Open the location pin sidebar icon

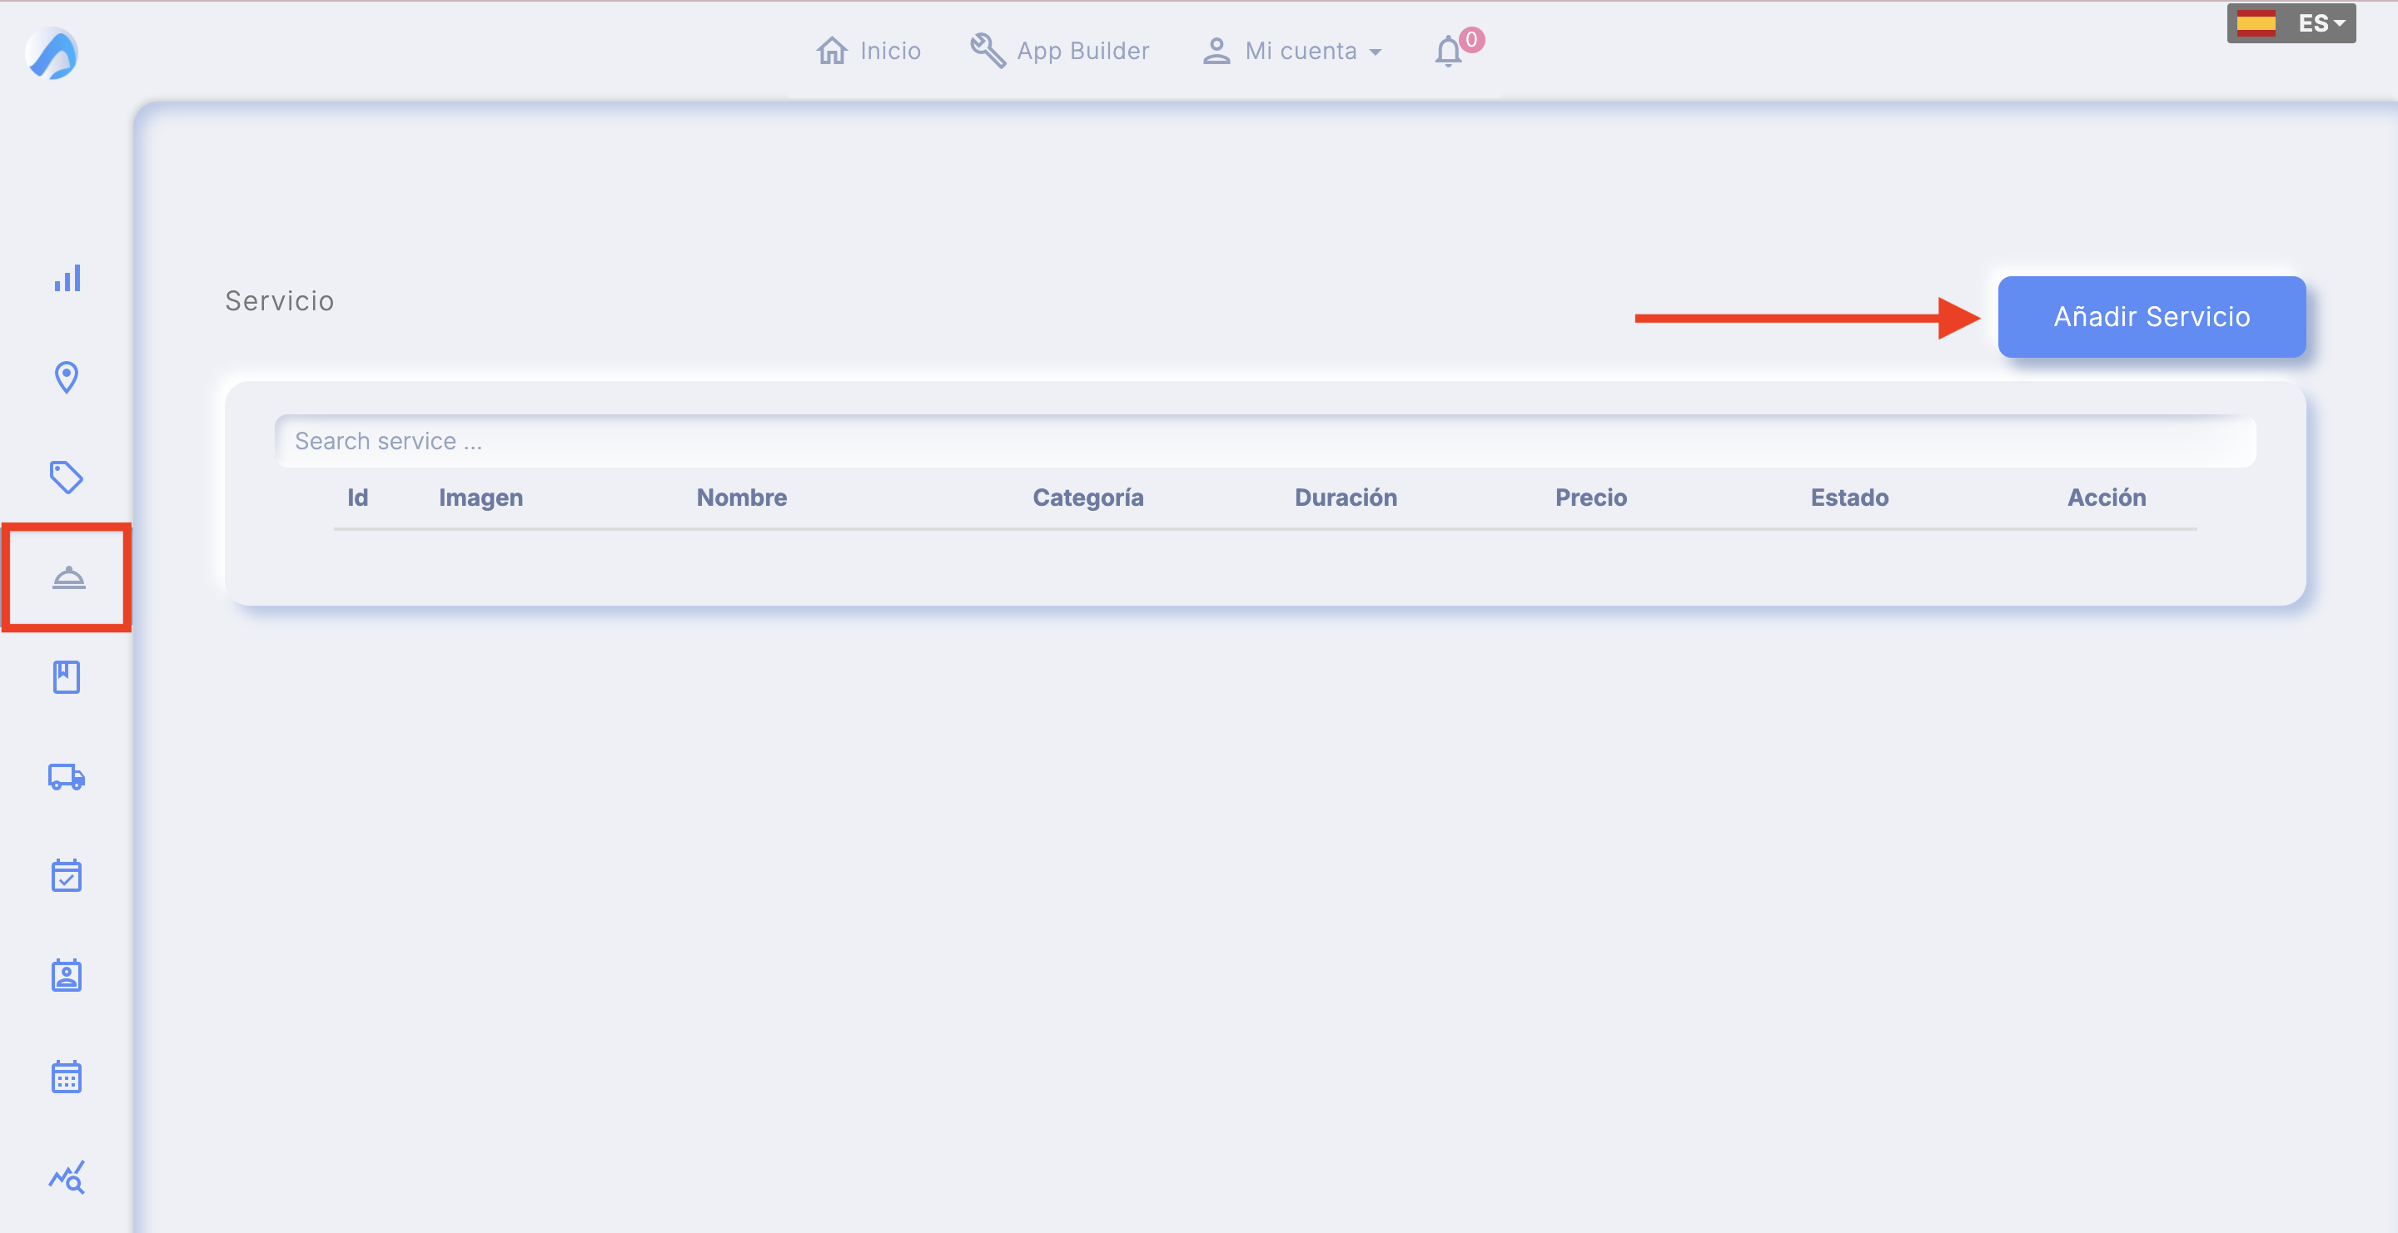66,378
